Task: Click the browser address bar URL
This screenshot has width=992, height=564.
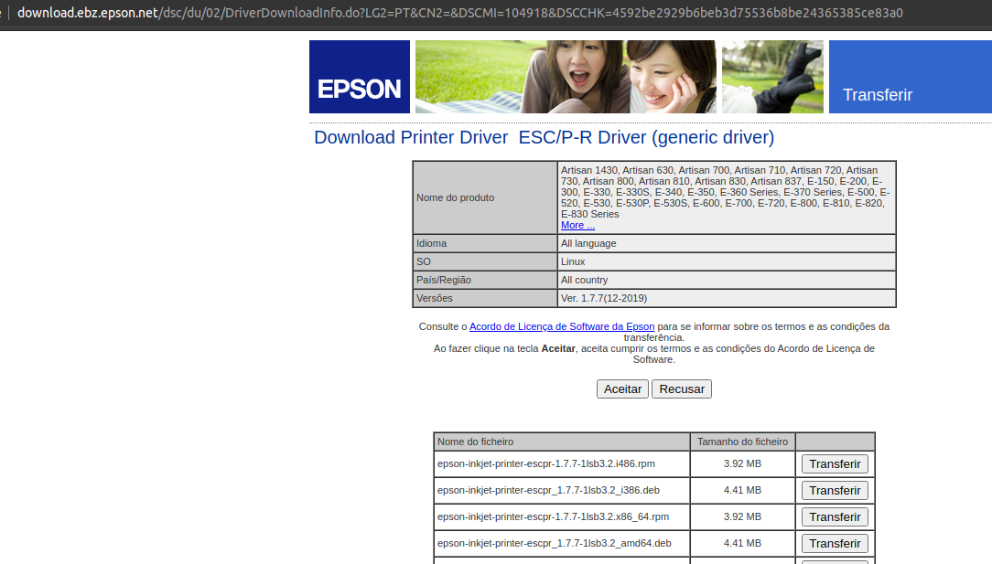Action: (x=460, y=13)
